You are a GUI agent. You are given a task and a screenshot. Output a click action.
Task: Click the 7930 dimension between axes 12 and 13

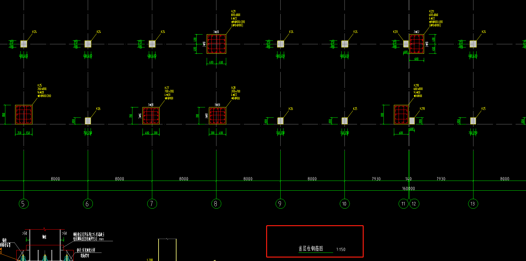point(441,179)
